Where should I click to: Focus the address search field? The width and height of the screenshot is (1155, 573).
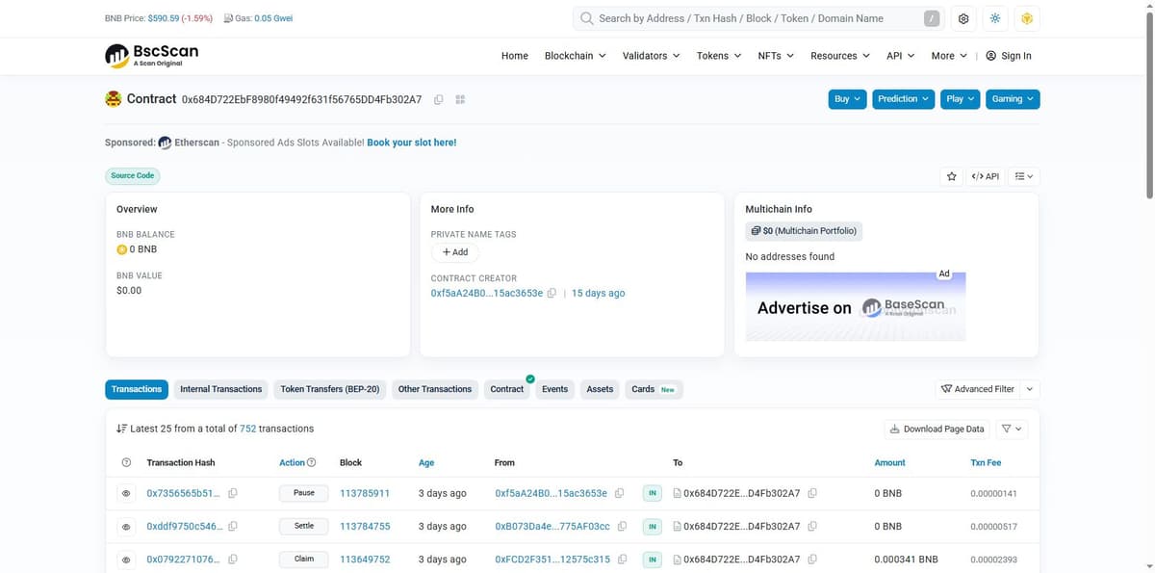coord(758,18)
